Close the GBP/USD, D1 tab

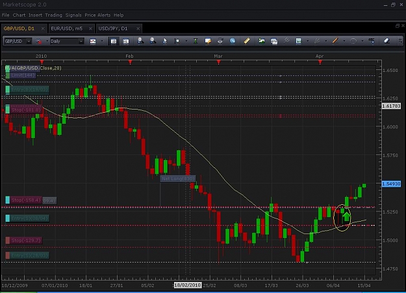tap(43, 29)
